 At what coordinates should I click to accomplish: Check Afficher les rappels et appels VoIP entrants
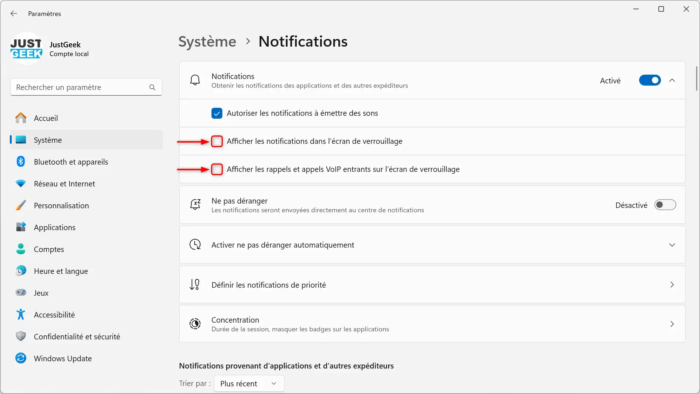(x=216, y=169)
